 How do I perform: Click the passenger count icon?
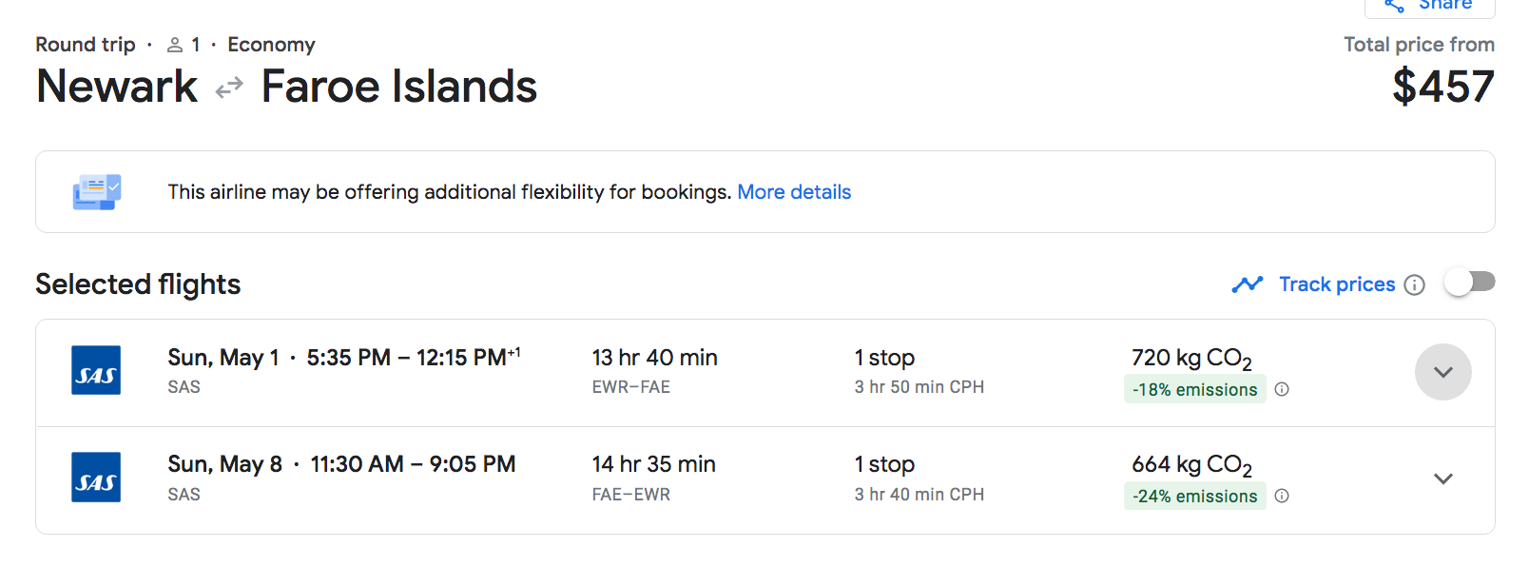pos(175,45)
